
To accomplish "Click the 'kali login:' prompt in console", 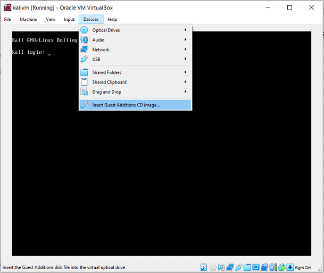I will click(x=28, y=52).
